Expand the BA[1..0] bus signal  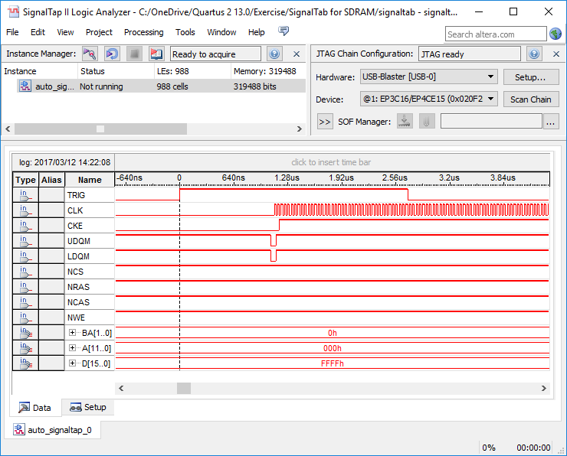click(x=74, y=333)
